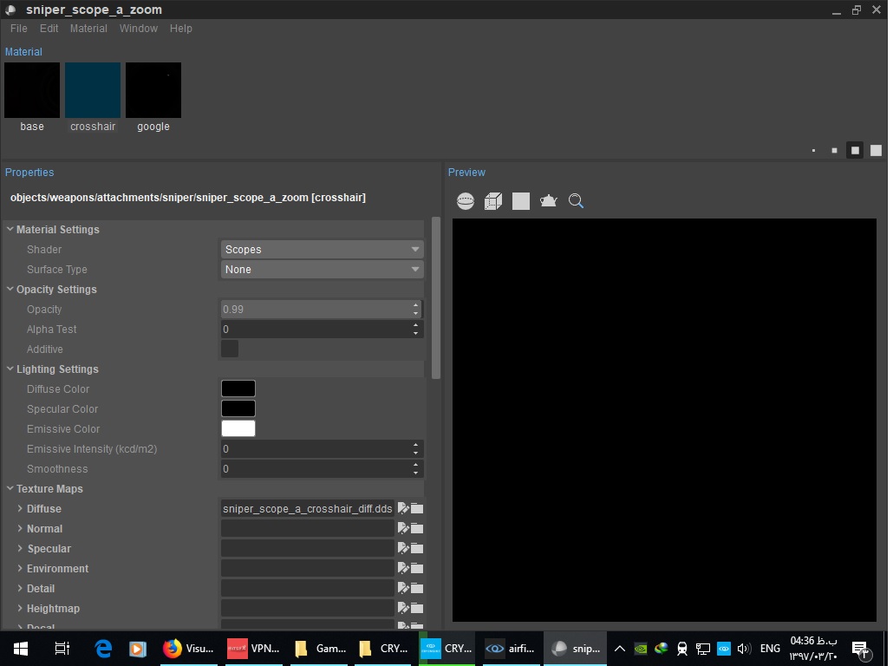Select the google sub-material thumbnail
893x666 pixels.
pyautogui.click(x=153, y=90)
